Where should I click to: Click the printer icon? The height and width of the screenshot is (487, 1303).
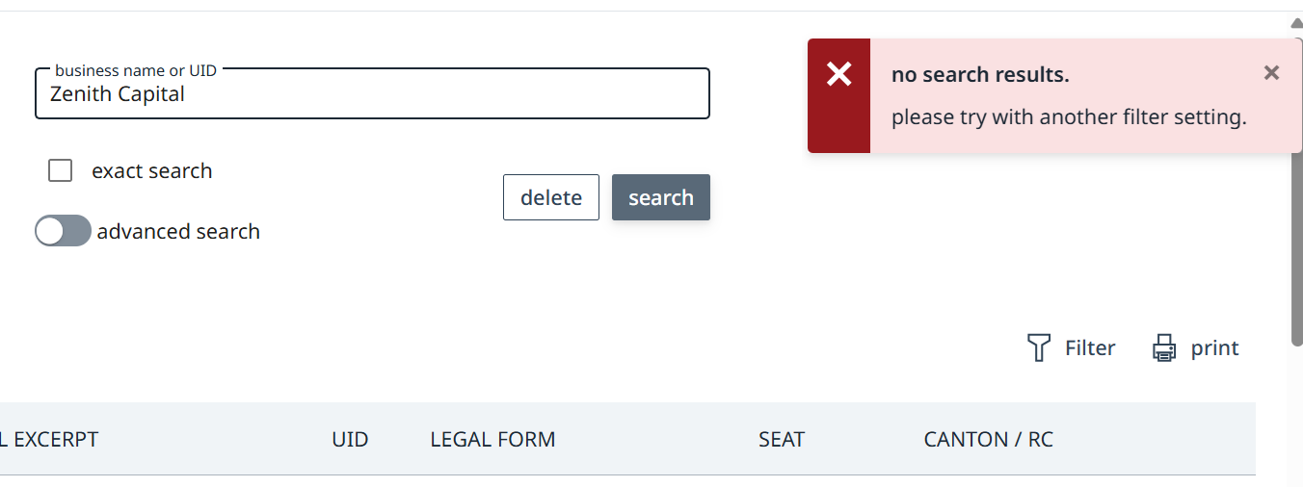point(1164,347)
